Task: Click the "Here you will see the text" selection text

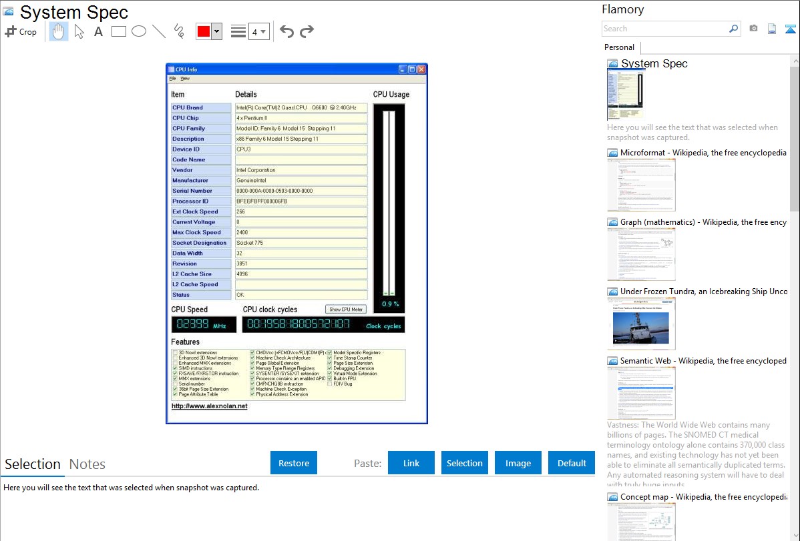Action: pos(131,488)
